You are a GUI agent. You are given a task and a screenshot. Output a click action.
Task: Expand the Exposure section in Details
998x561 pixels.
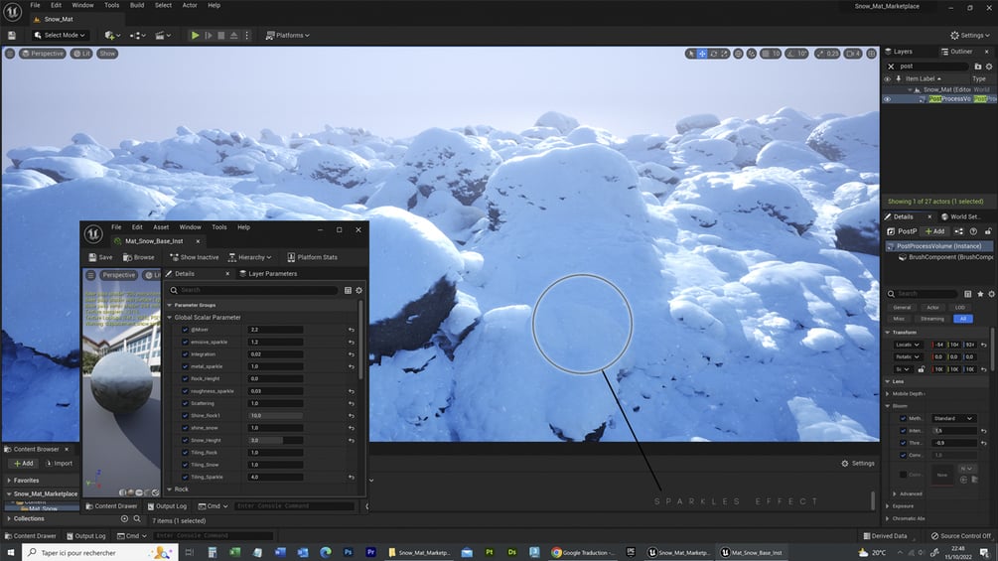[x=888, y=506]
